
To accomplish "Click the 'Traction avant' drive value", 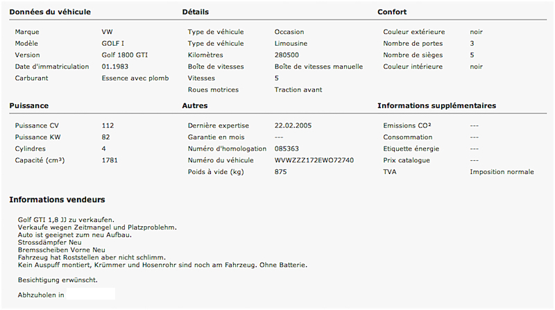I will [x=298, y=89].
